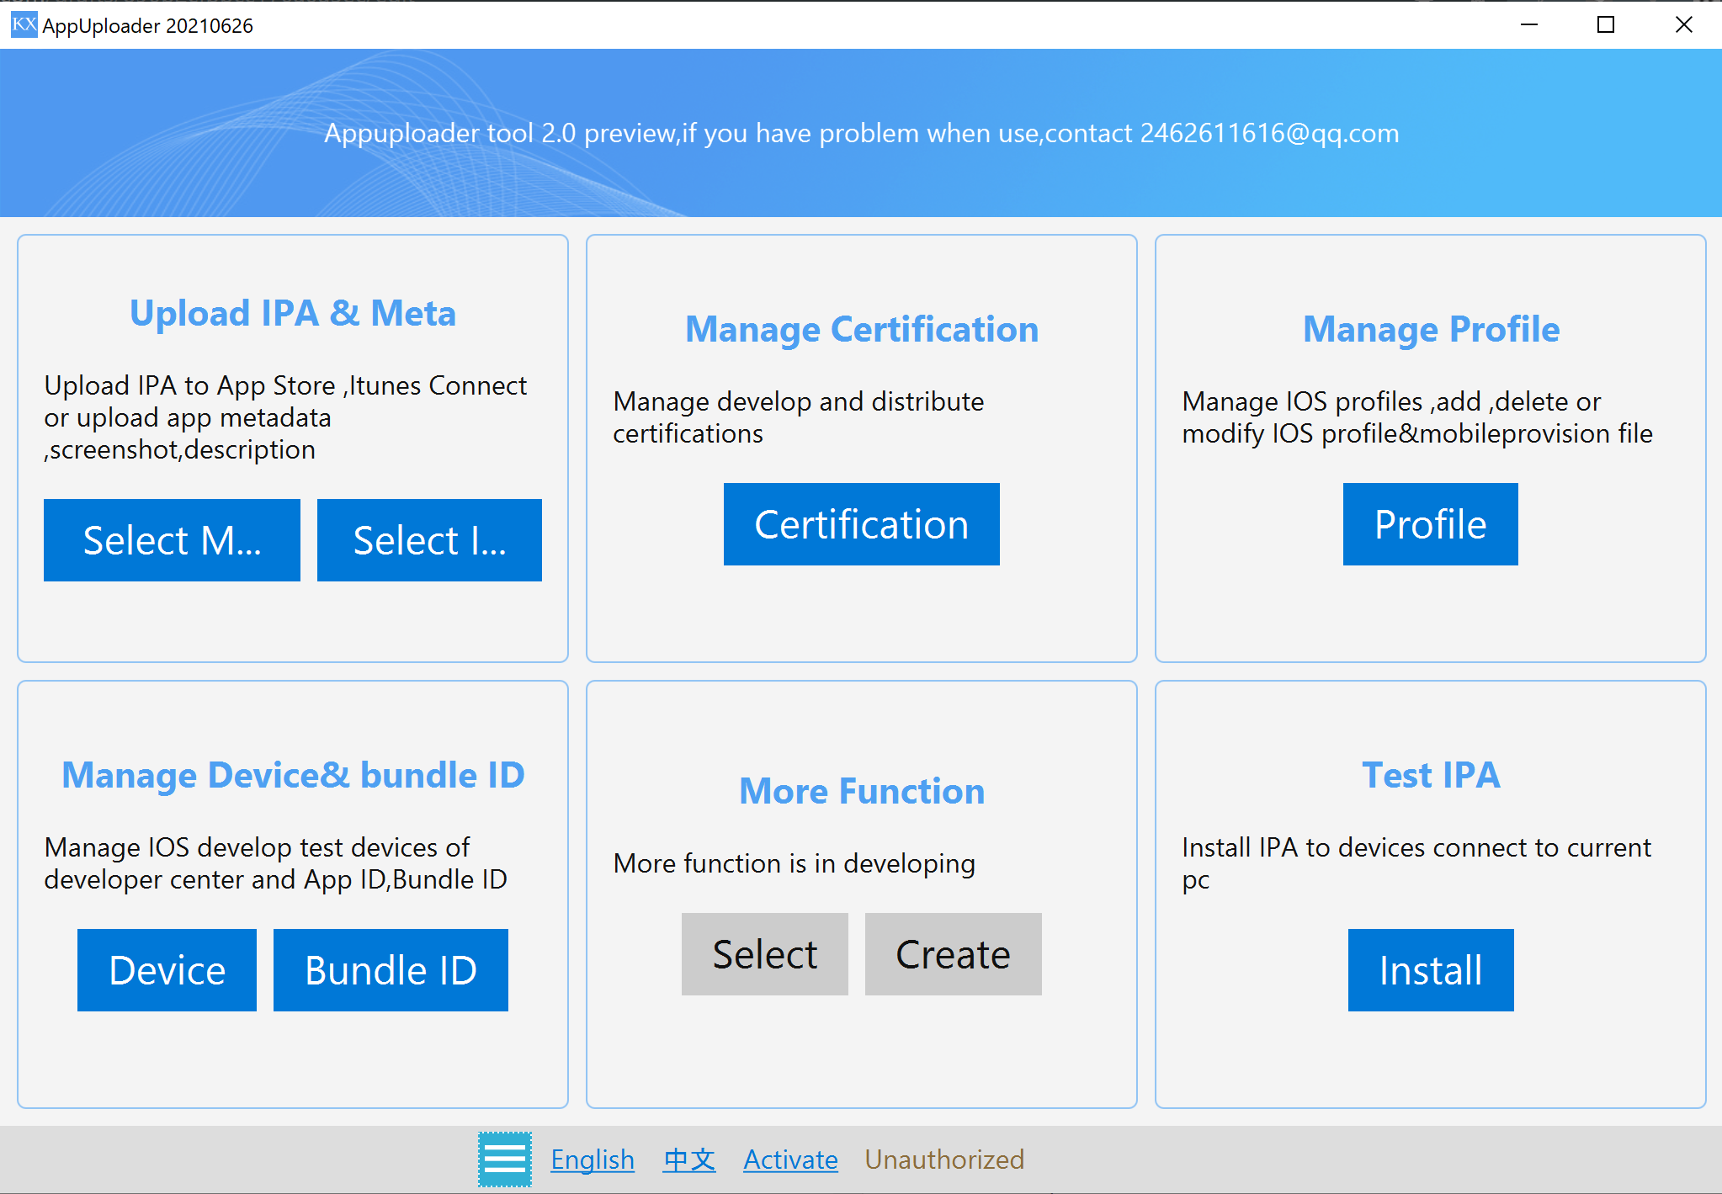This screenshot has height=1194, width=1722.
Task: Maximize the AppUploader window
Action: 1605,24
